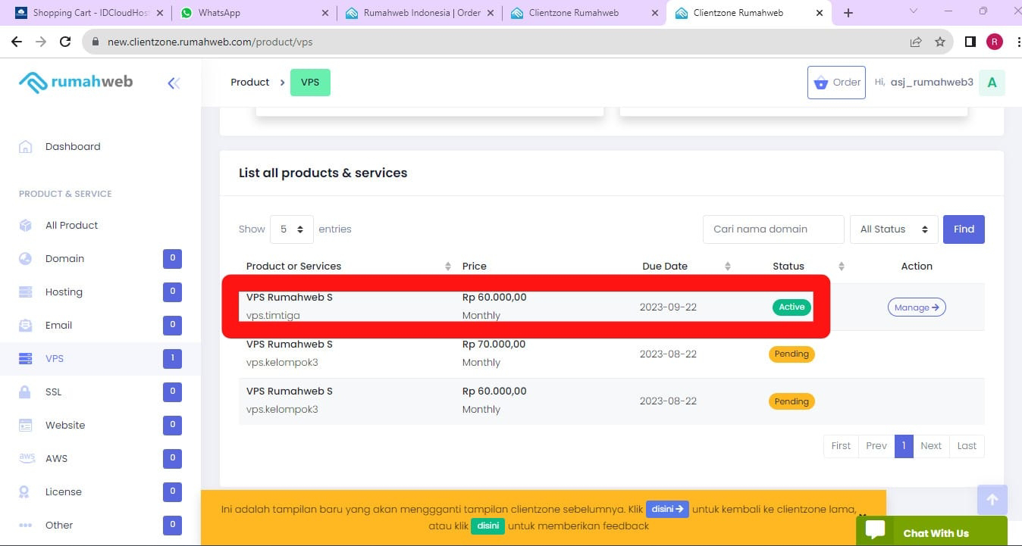Go to First pagination page
This screenshot has width=1022, height=546.
(x=841, y=446)
